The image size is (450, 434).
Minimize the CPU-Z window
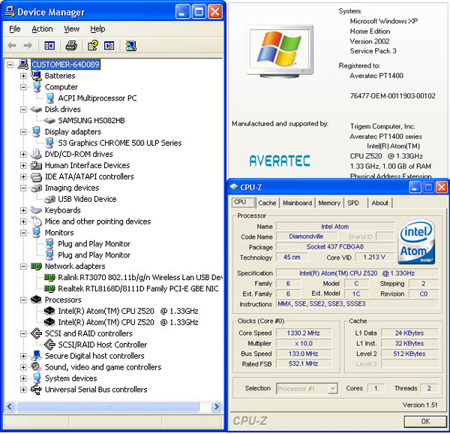click(x=415, y=187)
